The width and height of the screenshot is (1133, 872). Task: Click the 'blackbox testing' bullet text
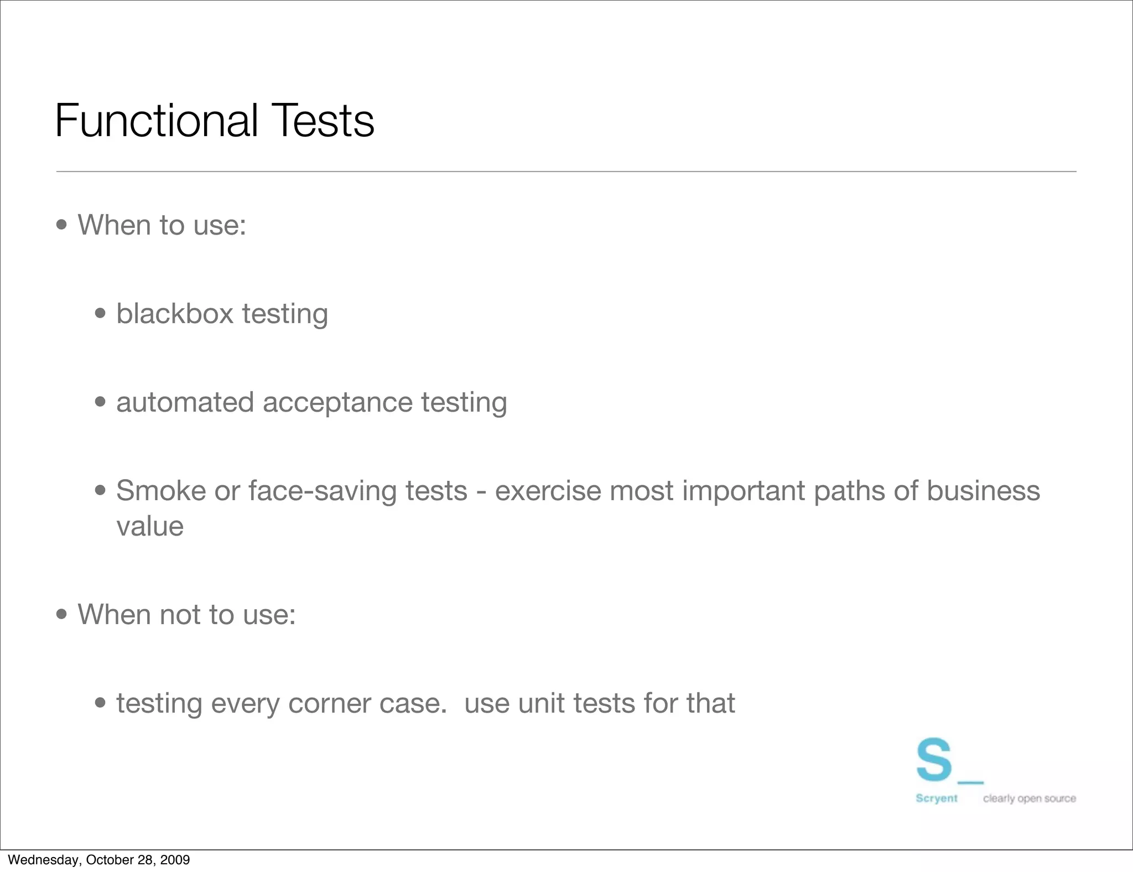(x=222, y=314)
